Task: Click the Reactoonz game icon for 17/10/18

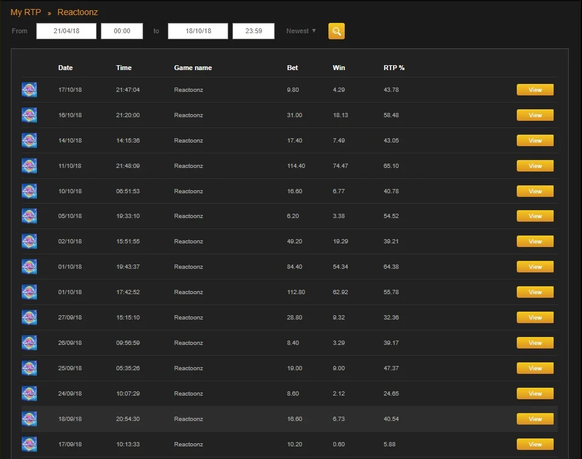Action: [30, 89]
